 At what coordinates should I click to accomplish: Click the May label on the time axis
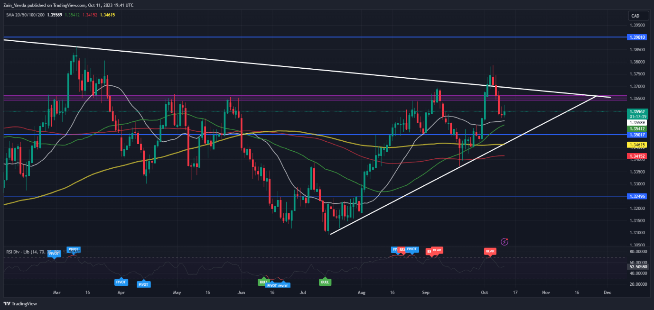coord(177,293)
